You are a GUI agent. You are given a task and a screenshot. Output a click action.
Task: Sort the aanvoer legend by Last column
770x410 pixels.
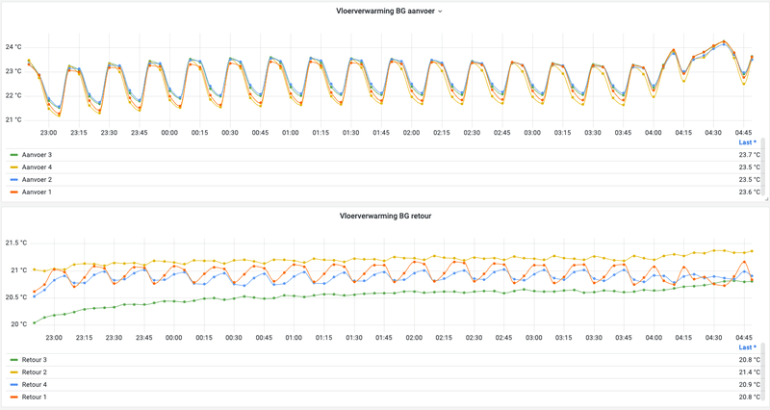[748, 142]
